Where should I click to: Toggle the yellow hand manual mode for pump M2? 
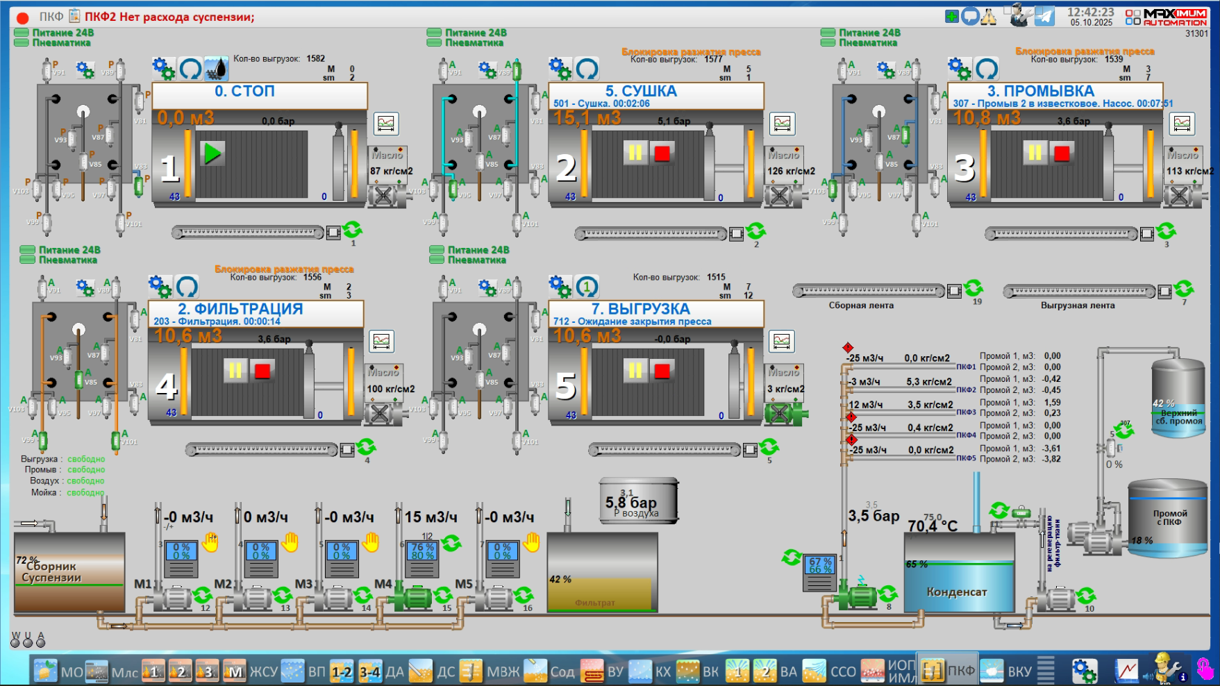pyautogui.click(x=290, y=542)
